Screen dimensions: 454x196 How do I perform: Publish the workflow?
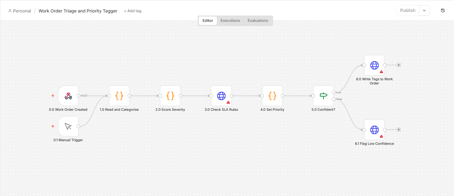[408, 11]
